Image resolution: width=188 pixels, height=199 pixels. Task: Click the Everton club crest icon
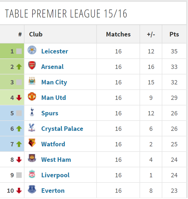pos(32,189)
